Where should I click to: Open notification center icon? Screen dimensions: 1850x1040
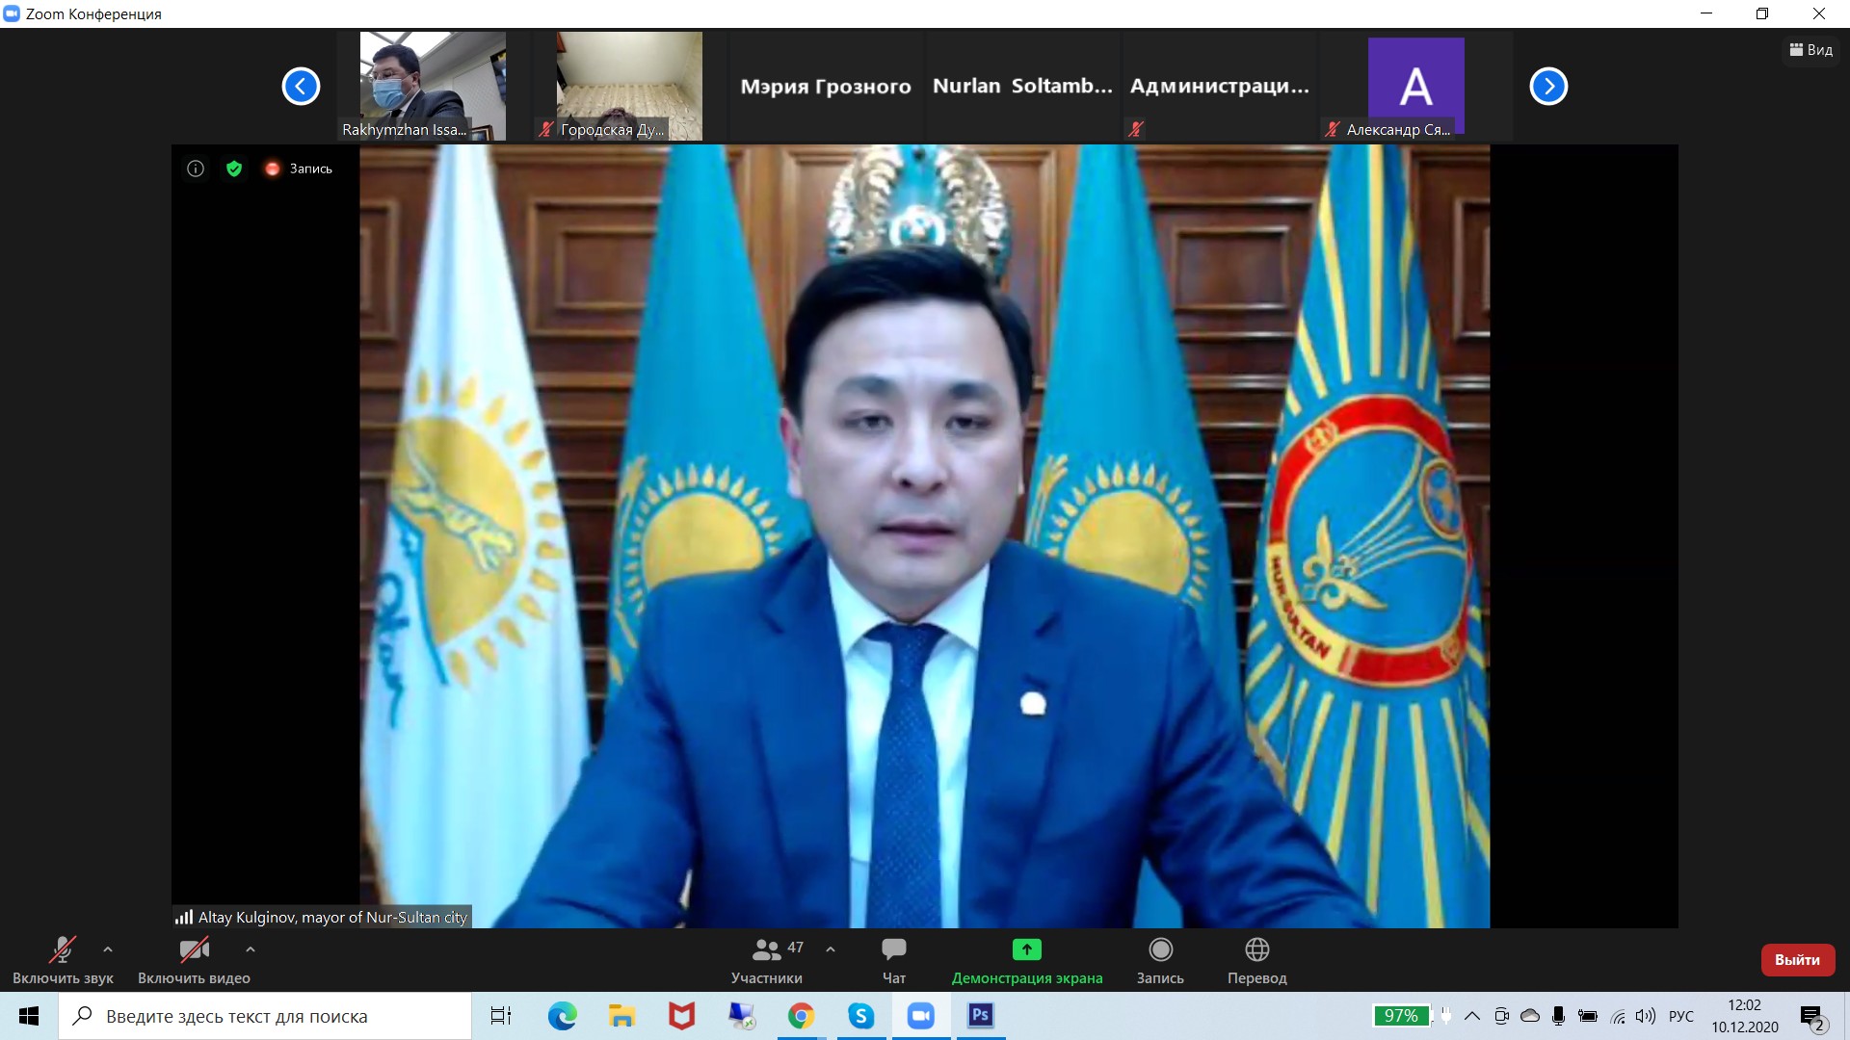point(1812,1017)
